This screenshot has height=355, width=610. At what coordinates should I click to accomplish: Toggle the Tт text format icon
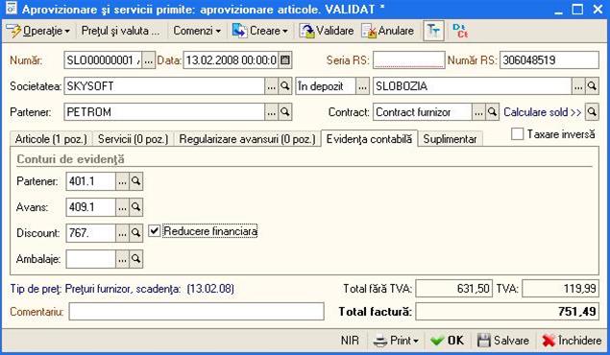433,31
